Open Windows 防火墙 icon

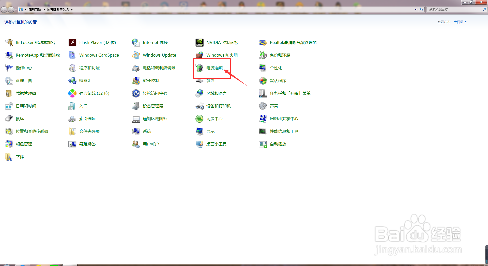(200, 55)
